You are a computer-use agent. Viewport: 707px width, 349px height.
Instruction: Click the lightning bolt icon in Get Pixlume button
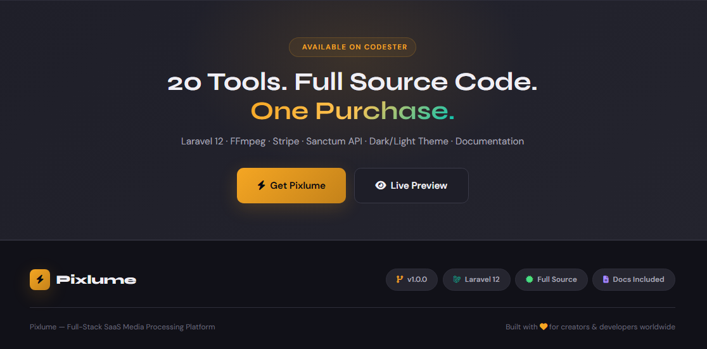click(x=261, y=186)
